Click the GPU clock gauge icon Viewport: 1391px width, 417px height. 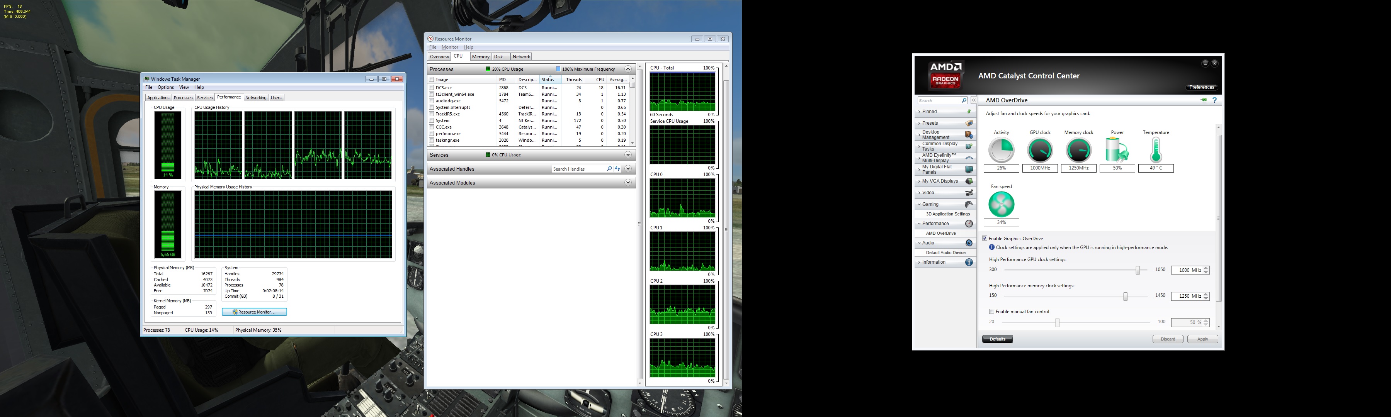point(1040,150)
